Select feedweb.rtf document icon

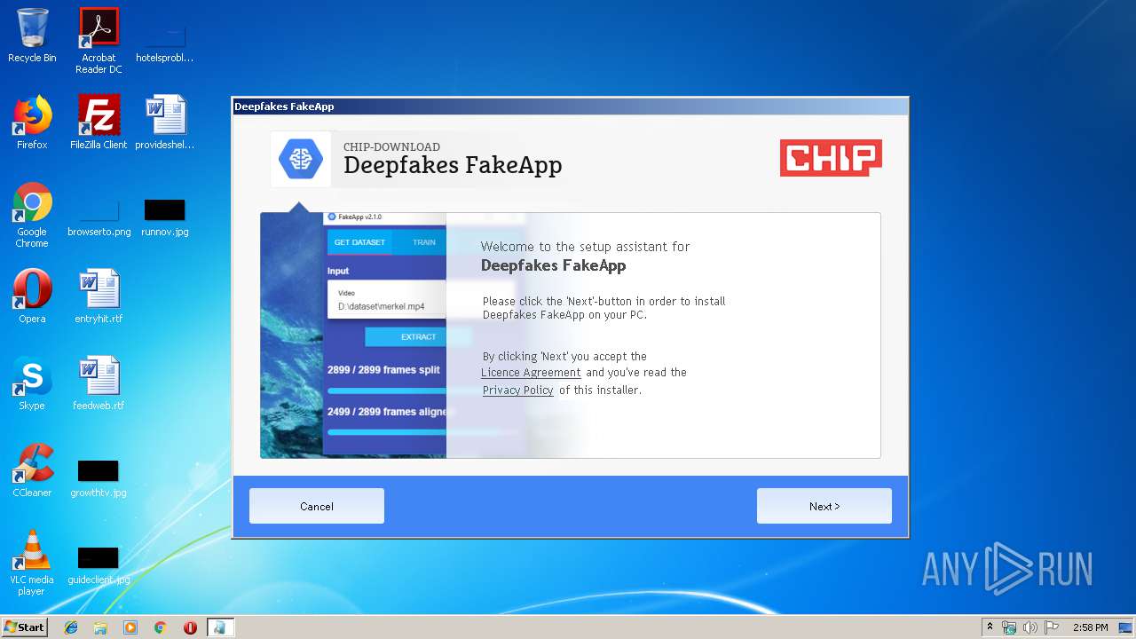point(99,383)
